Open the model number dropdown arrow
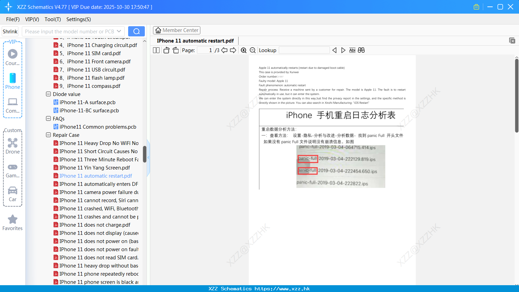519x292 pixels. tap(119, 31)
